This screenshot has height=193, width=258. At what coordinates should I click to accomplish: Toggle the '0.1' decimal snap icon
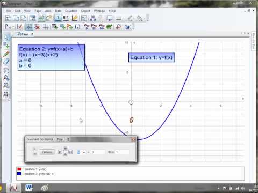click(66, 18)
